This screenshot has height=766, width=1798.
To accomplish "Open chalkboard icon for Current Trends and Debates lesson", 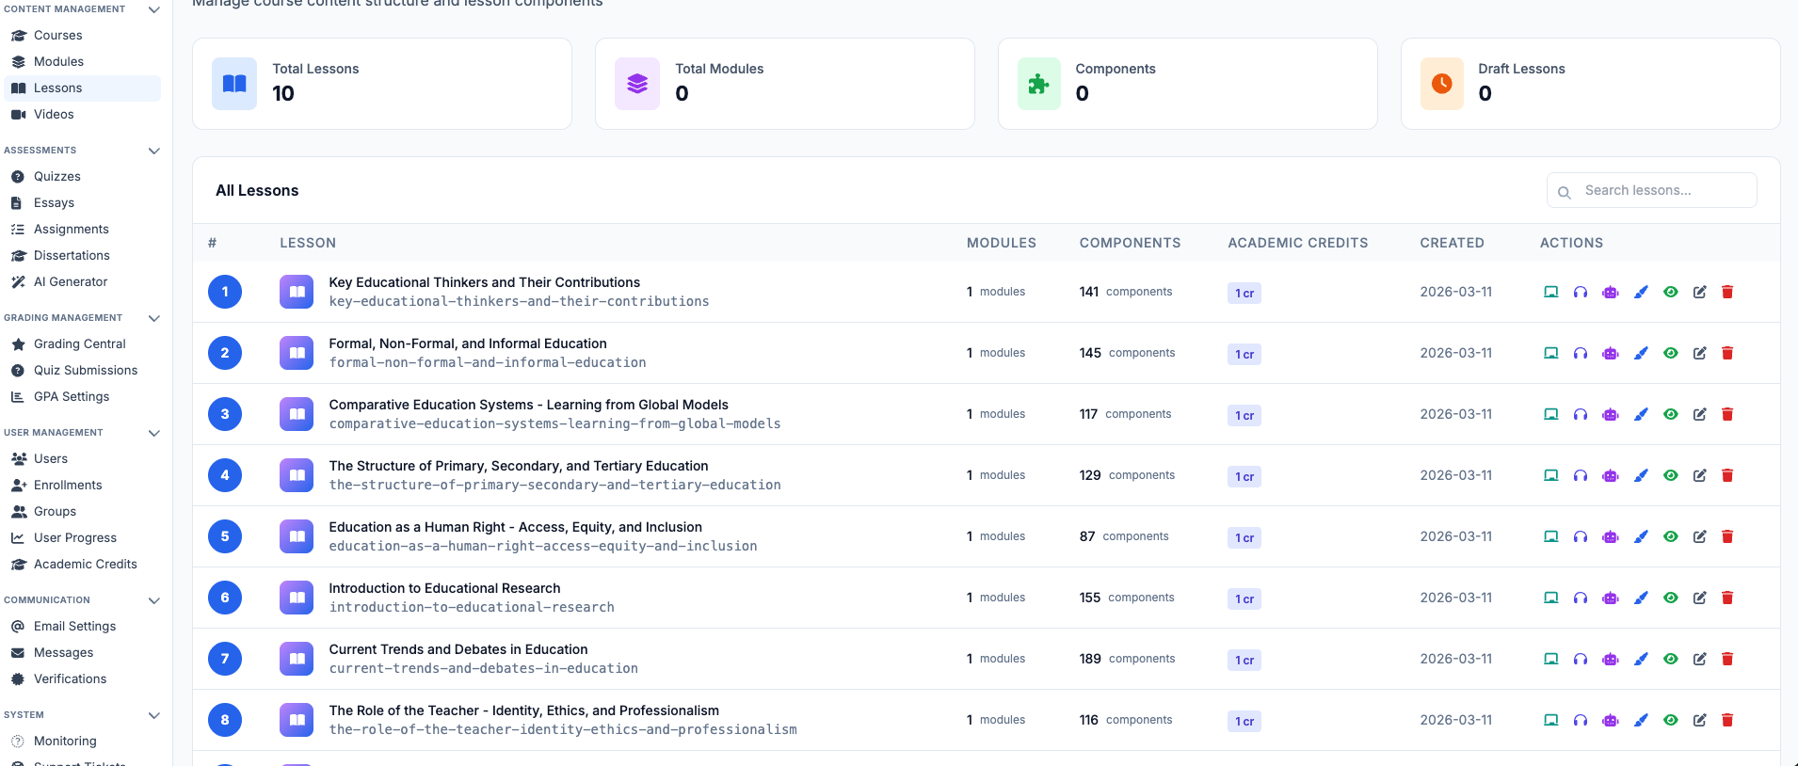I will point(1550,659).
